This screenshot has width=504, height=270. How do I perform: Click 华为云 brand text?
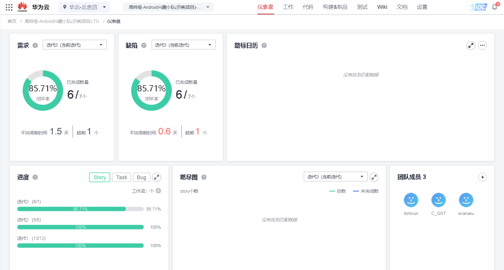pos(41,7)
